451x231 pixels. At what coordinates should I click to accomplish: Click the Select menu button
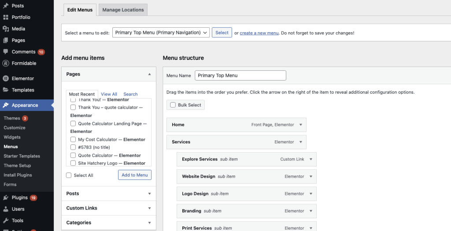pyautogui.click(x=222, y=33)
